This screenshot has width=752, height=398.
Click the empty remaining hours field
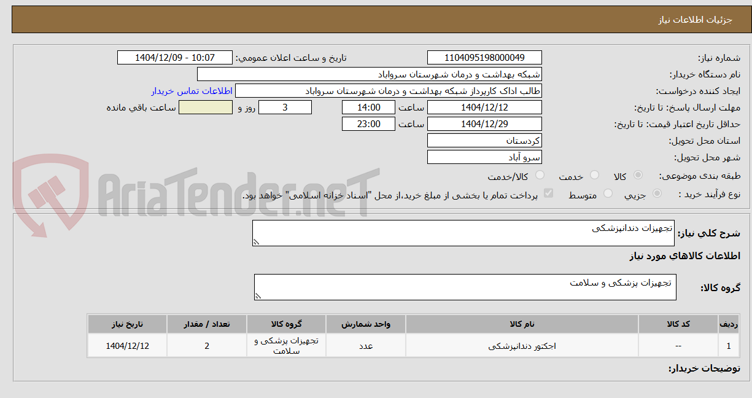[206, 107]
